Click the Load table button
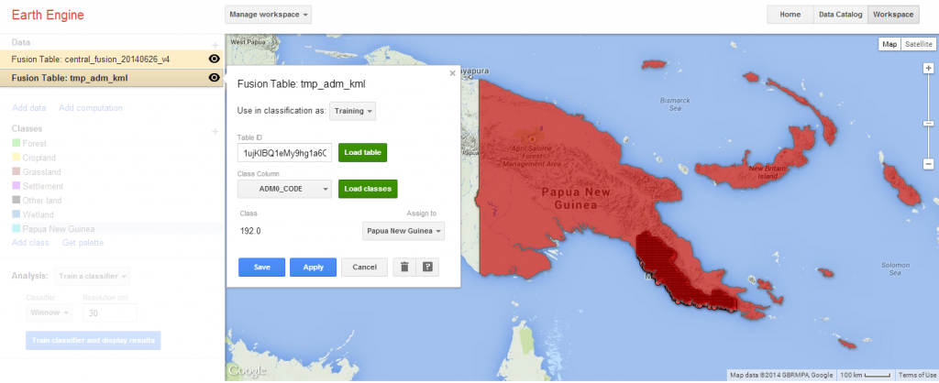The height and width of the screenshot is (383, 939). (363, 153)
